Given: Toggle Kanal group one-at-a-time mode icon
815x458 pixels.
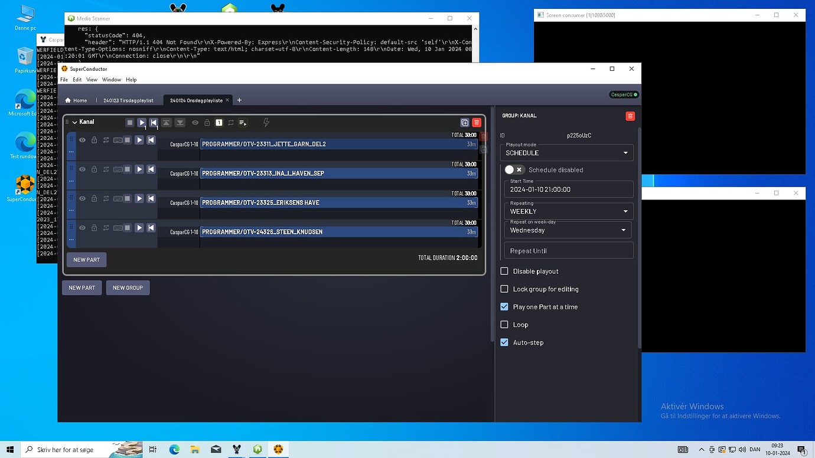Looking at the screenshot, I should tap(219, 123).
